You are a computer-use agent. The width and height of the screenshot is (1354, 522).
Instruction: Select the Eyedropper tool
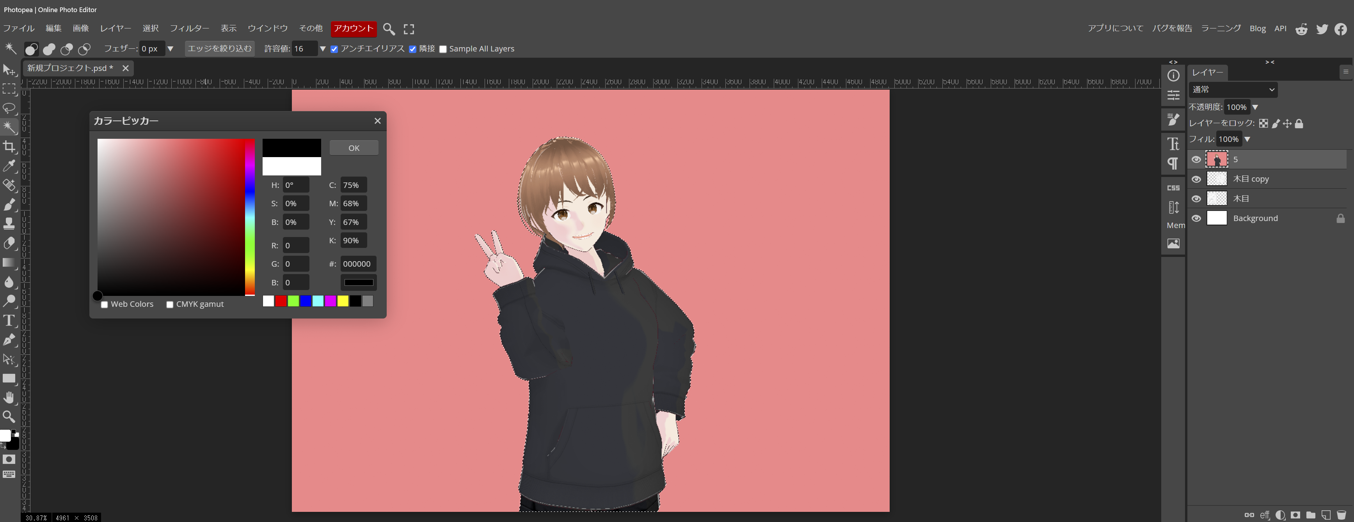9,166
